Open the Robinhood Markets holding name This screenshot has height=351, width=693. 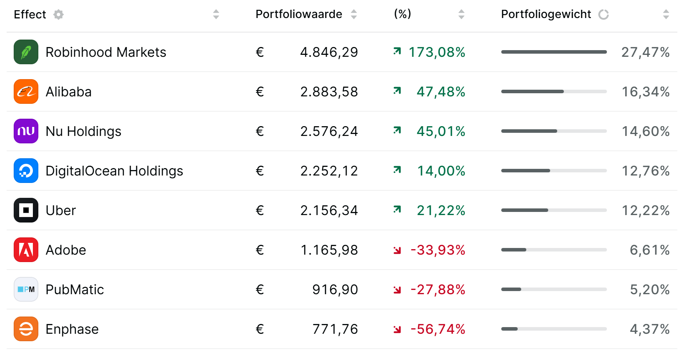[x=106, y=52]
